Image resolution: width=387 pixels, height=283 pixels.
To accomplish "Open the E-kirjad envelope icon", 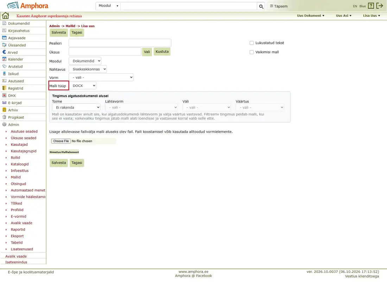I will (4, 102).
